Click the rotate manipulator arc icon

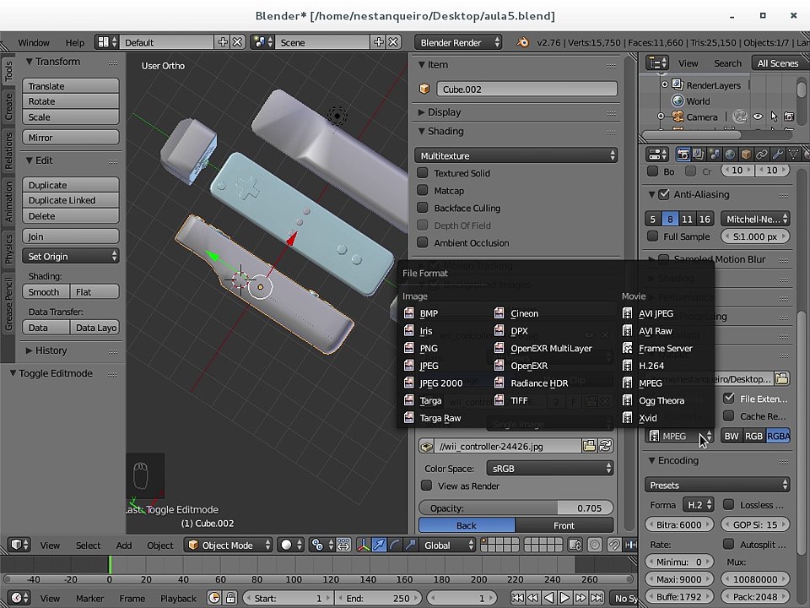tap(395, 545)
